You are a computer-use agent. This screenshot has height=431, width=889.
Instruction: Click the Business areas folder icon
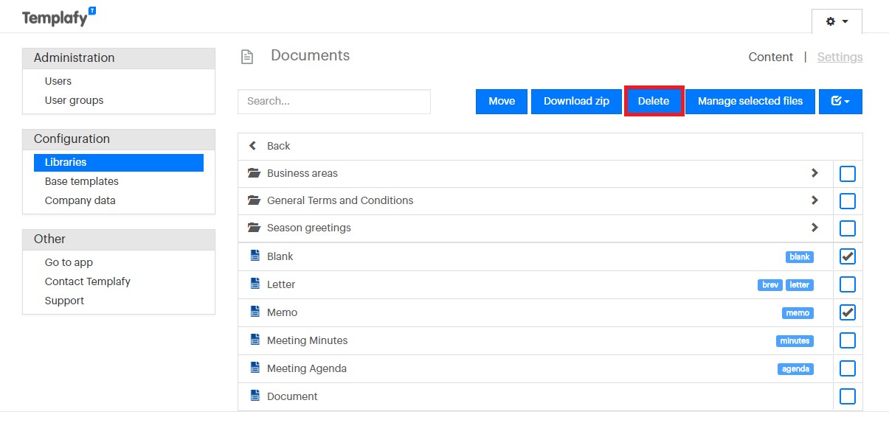(x=255, y=173)
